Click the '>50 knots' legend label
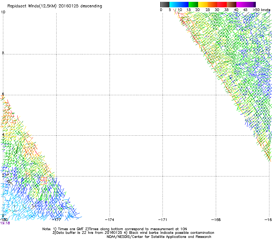Image resolution: width=272 pixels, height=239 pixels. 261,10
